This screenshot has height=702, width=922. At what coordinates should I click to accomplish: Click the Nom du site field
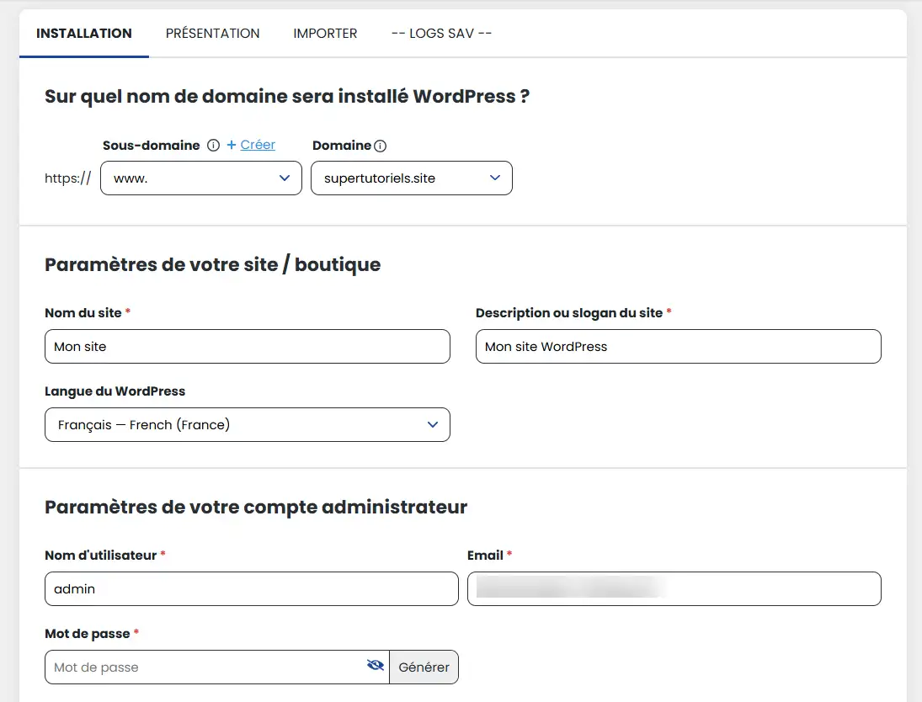point(248,346)
